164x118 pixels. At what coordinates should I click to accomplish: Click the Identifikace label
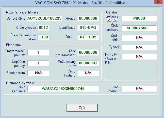pos(67,27)
